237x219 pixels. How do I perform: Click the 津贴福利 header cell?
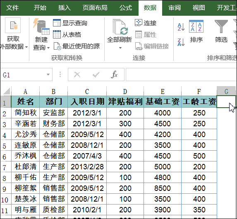pyautogui.click(x=125, y=101)
